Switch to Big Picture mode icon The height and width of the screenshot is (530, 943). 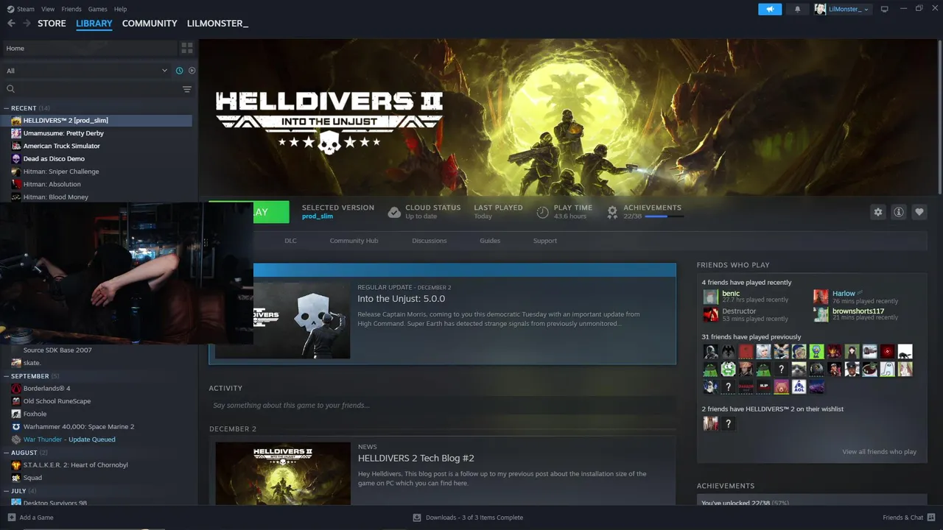pos(884,9)
